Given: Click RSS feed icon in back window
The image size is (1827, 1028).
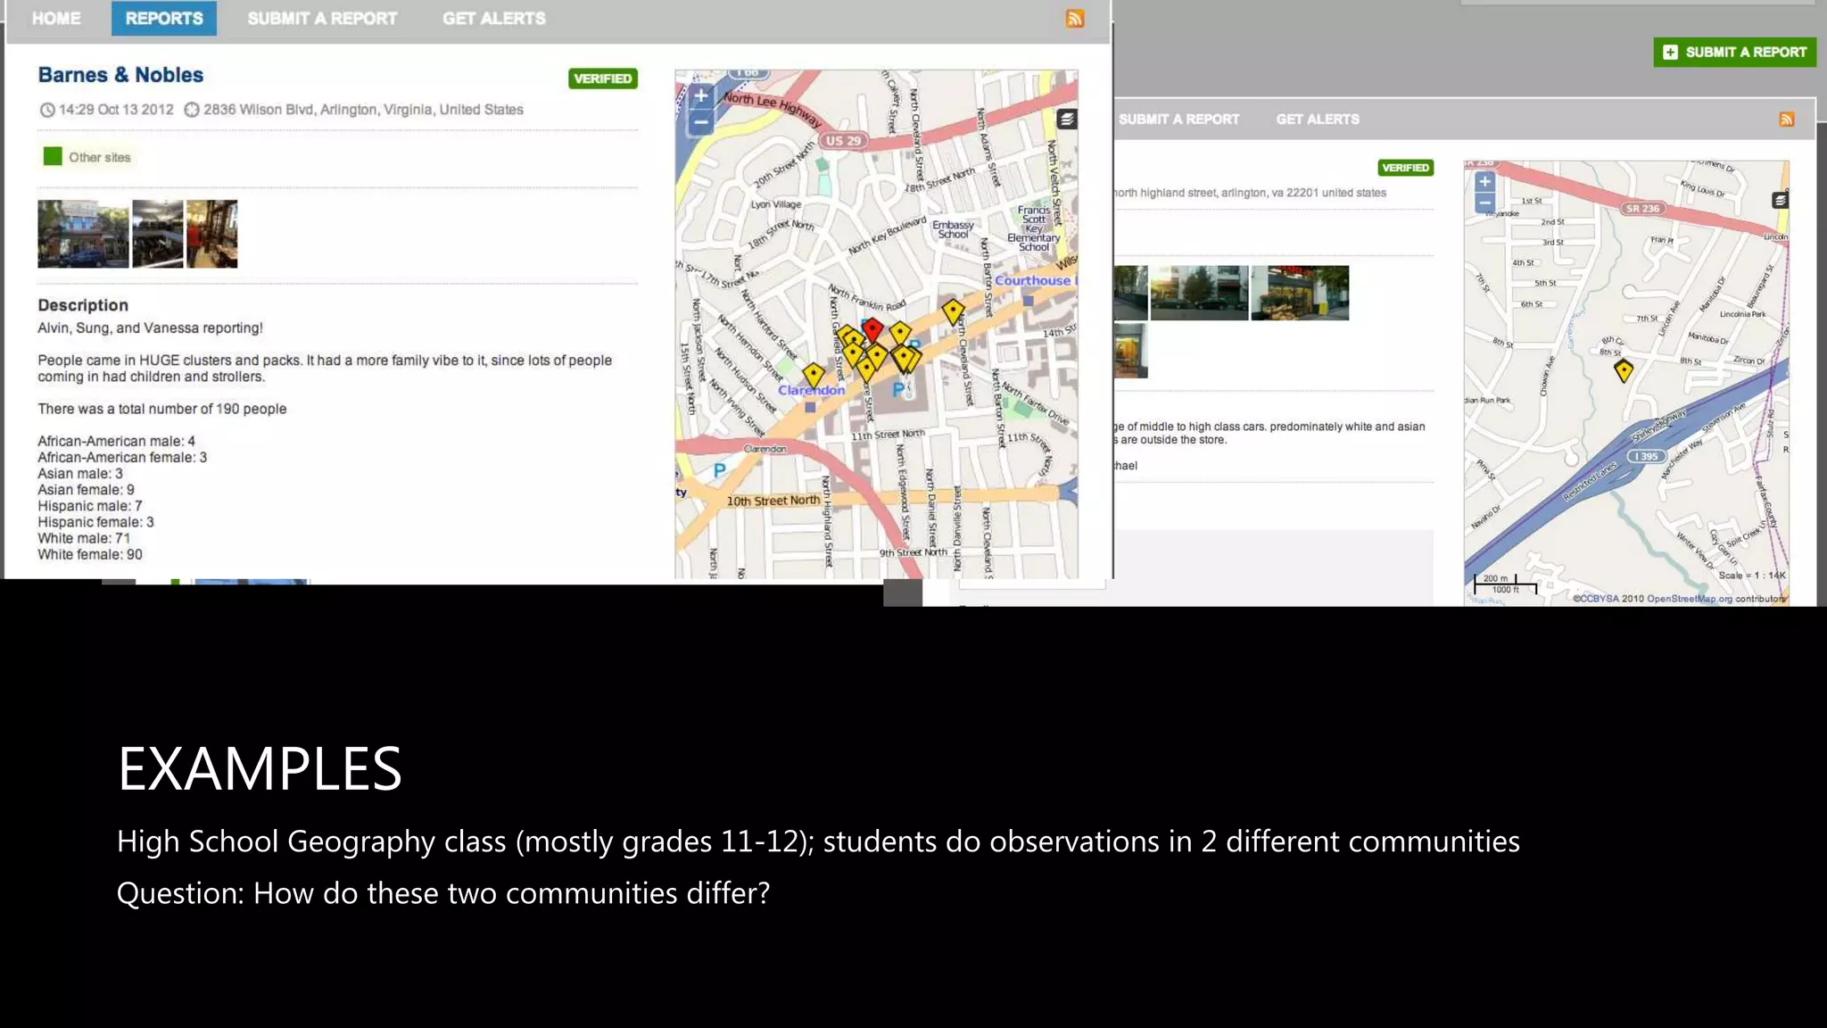Looking at the screenshot, I should click(x=1787, y=120).
